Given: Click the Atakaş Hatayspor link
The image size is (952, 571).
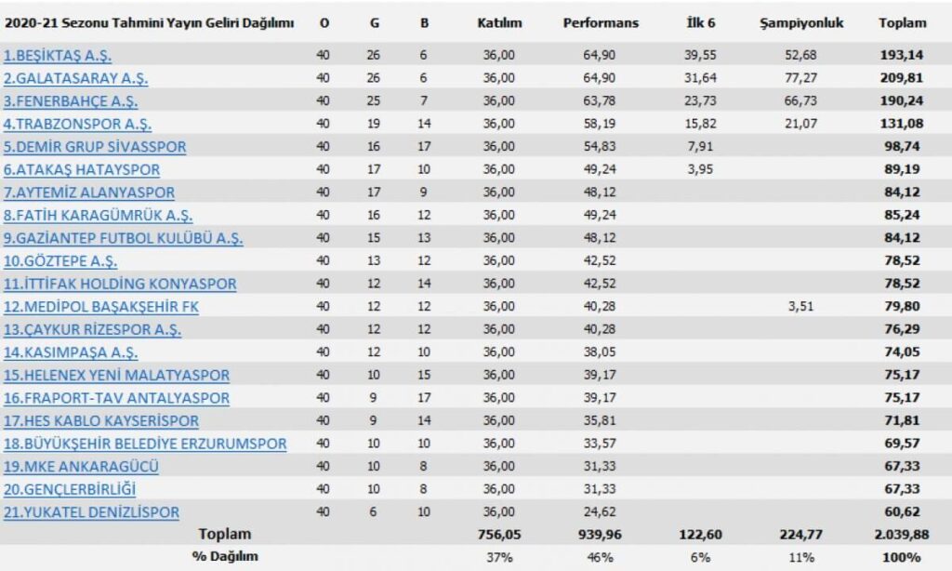Looking at the screenshot, I should tap(82, 169).
